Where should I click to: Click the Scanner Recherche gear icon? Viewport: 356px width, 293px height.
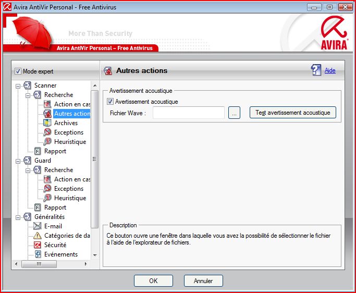point(37,95)
